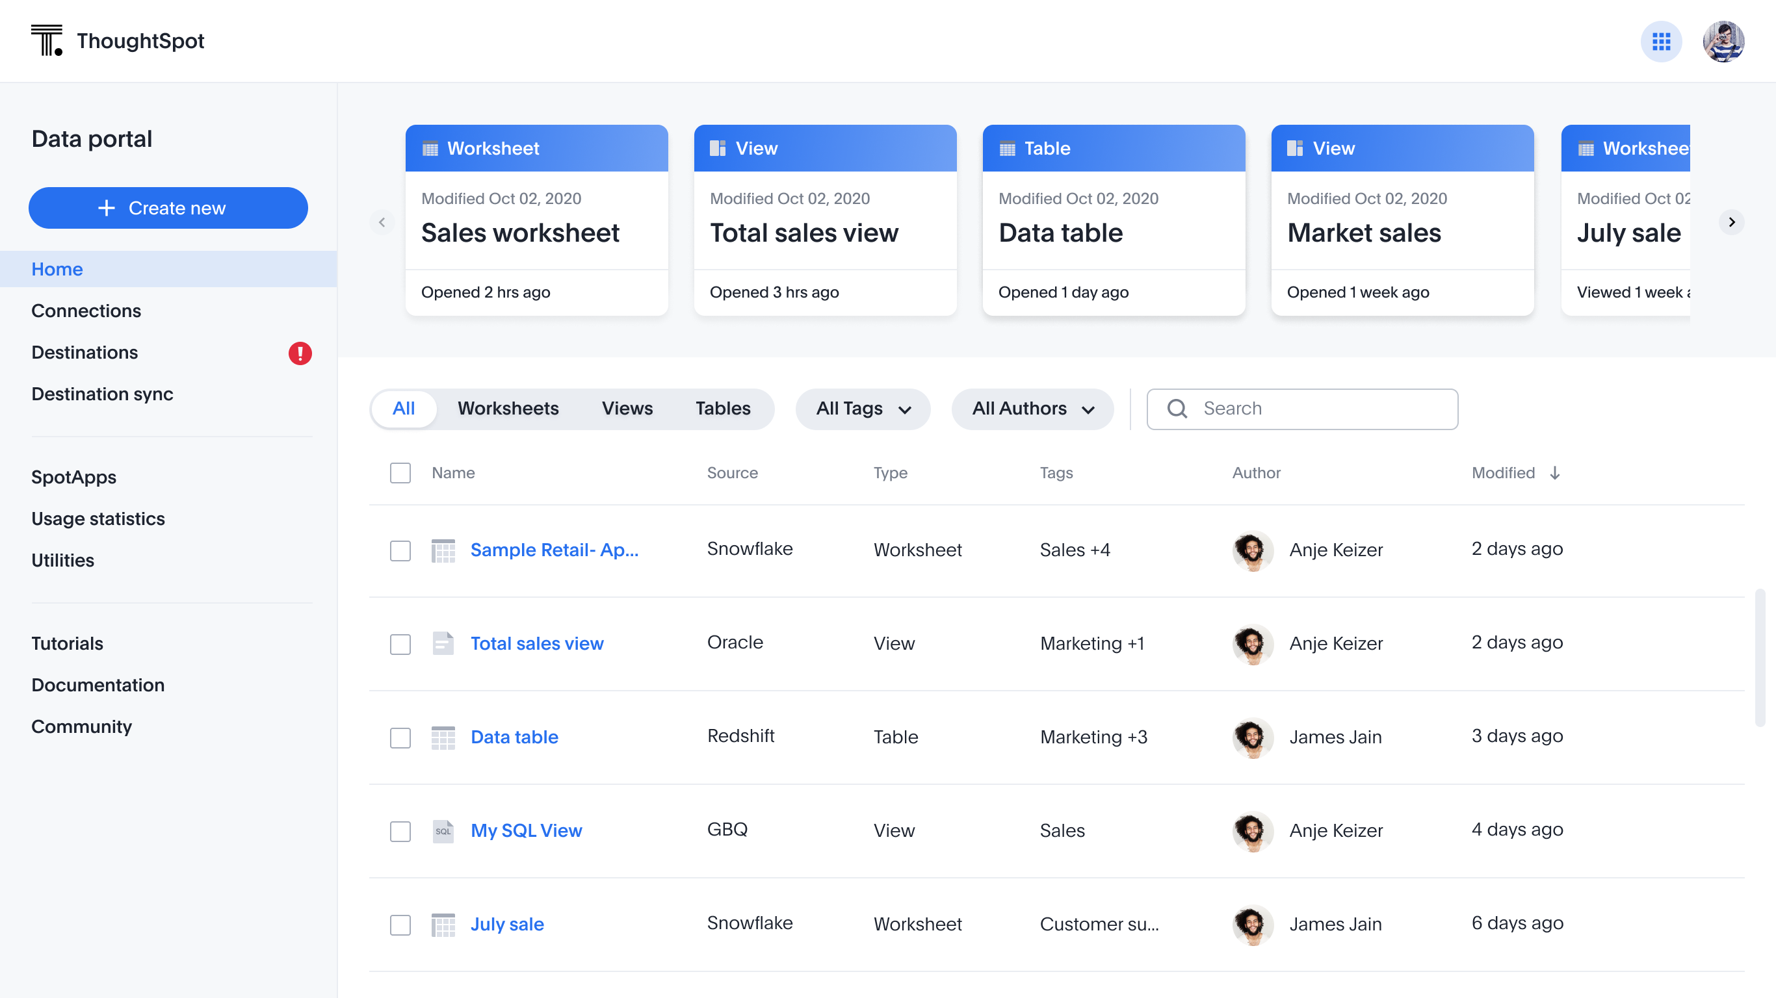Open the Sample Retail- Ap... link
Screen dimensions: 1776x998
pos(555,550)
